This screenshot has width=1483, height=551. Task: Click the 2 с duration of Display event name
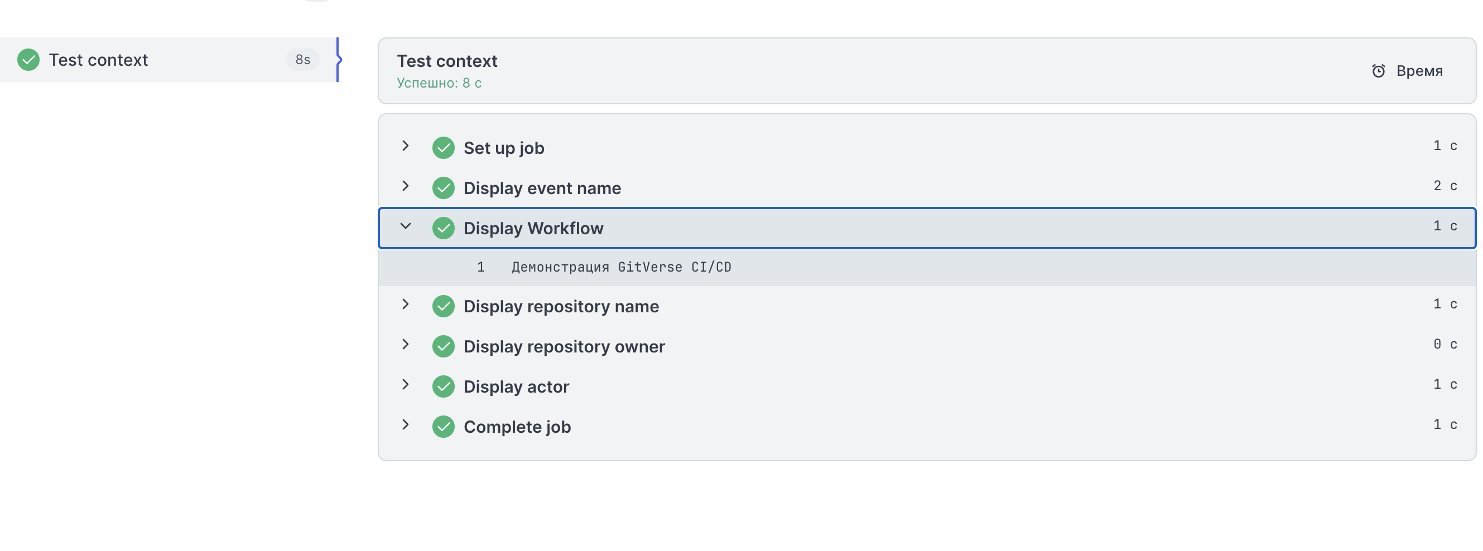coord(1445,186)
